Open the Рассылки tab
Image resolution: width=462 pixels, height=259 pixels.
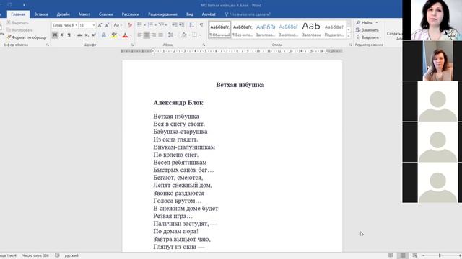point(130,14)
